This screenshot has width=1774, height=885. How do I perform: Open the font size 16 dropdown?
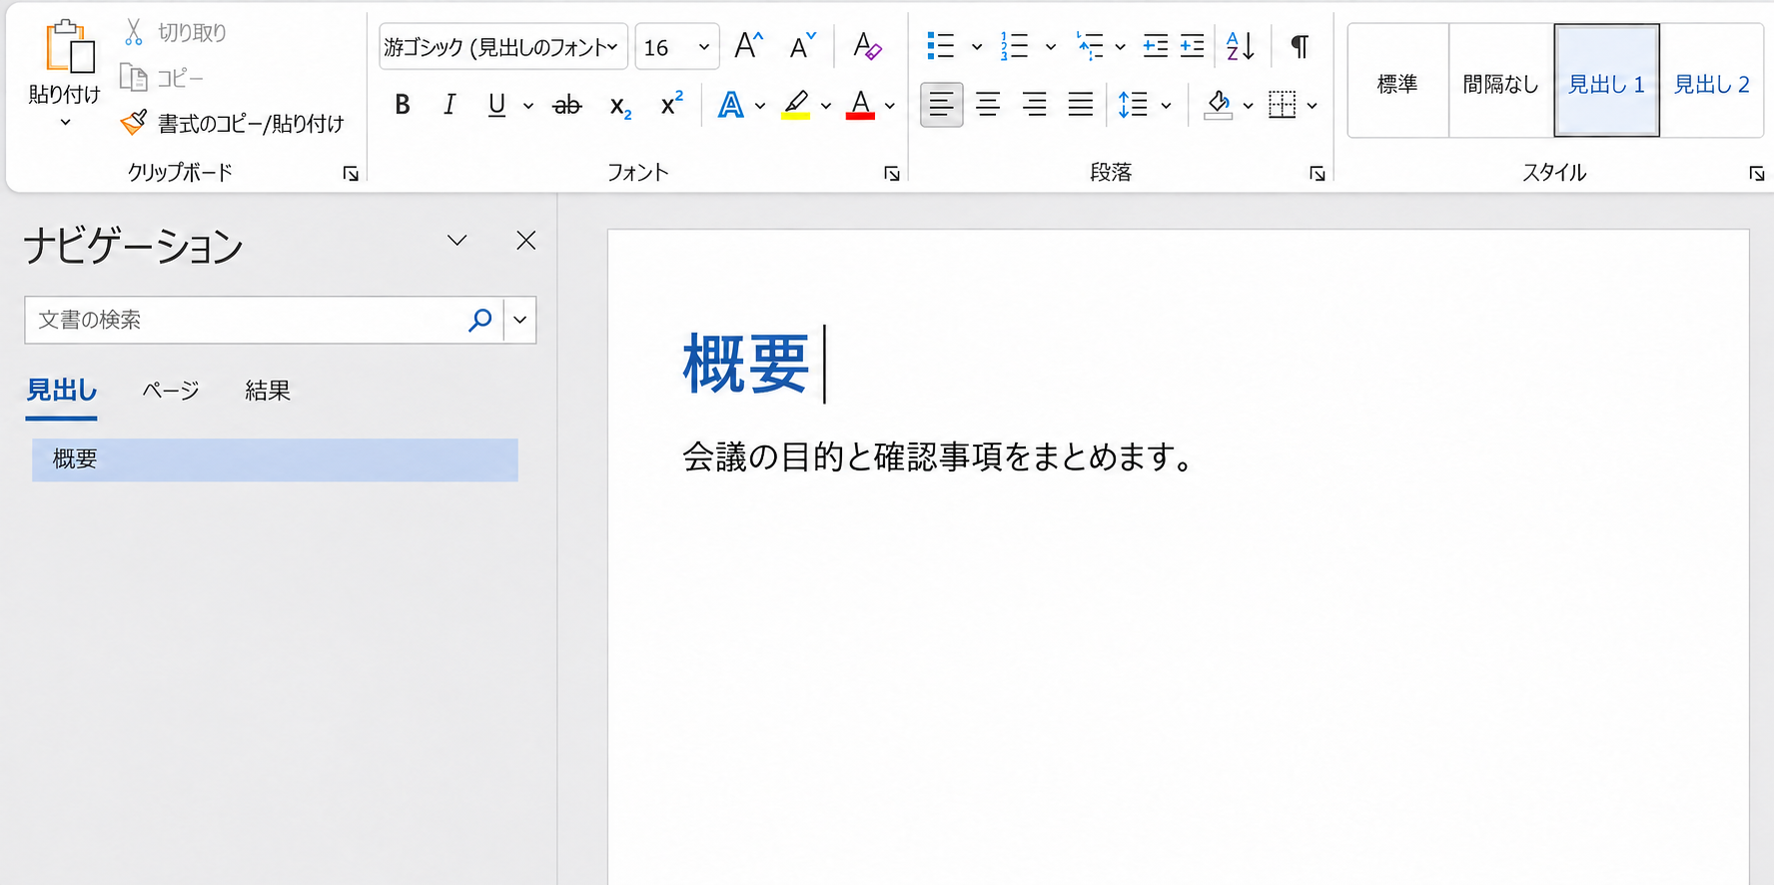coord(704,47)
